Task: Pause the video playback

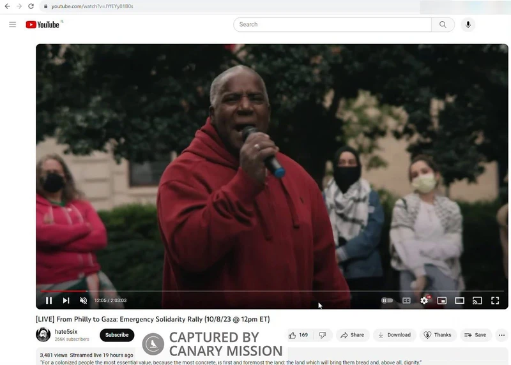Action: [49, 301]
